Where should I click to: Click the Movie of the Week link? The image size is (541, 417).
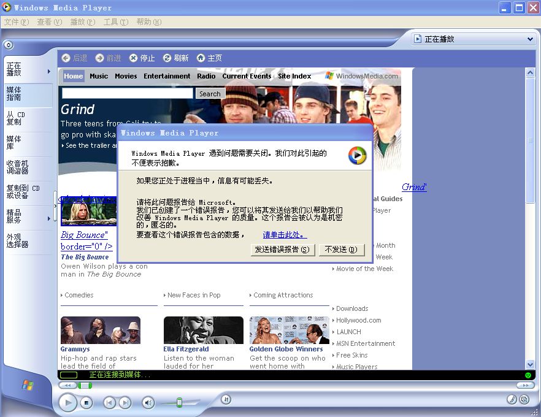click(x=364, y=269)
